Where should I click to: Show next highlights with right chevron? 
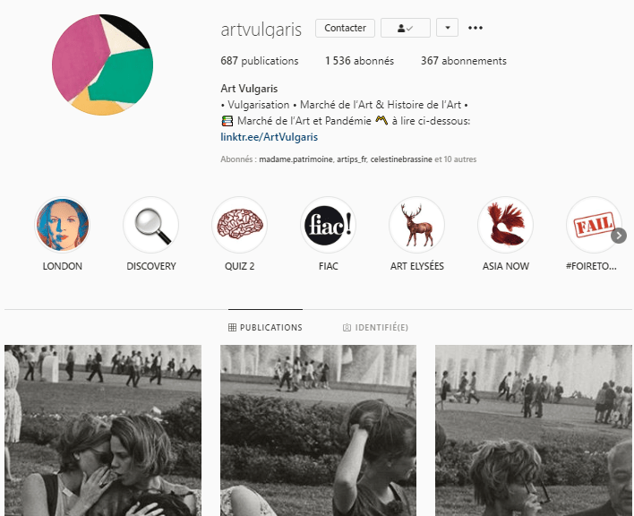point(619,236)
